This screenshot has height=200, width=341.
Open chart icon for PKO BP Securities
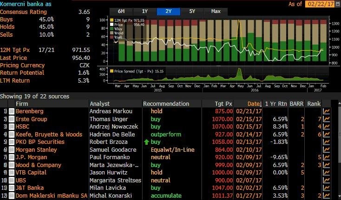tap(327, 142)
